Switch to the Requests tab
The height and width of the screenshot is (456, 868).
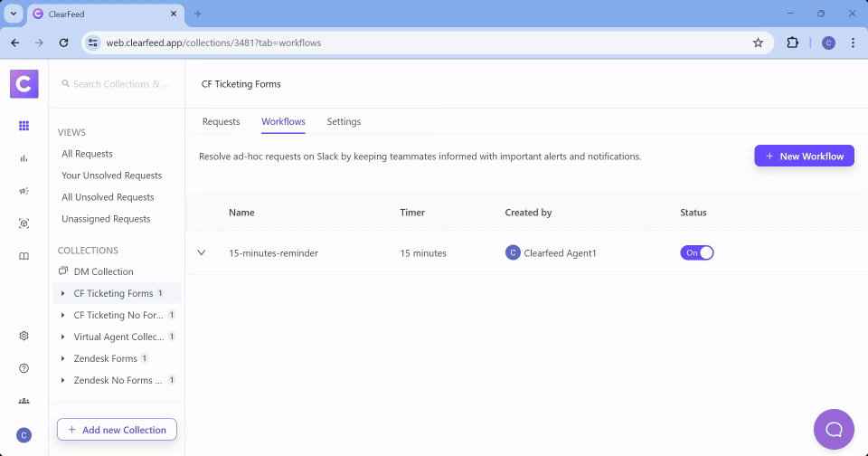tap(221, 122)
